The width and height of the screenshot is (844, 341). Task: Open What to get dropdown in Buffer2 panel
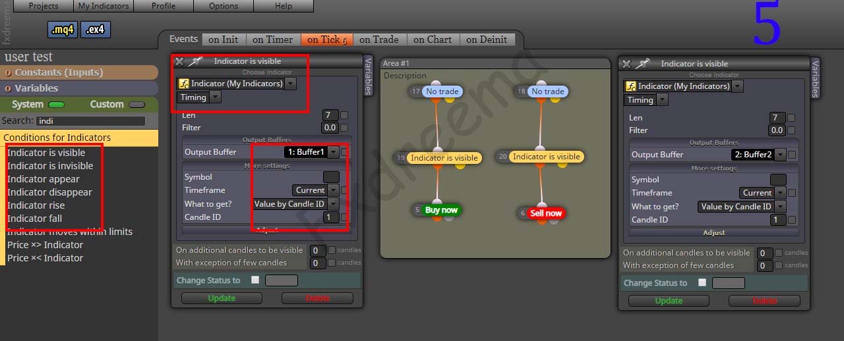[780, 207]
